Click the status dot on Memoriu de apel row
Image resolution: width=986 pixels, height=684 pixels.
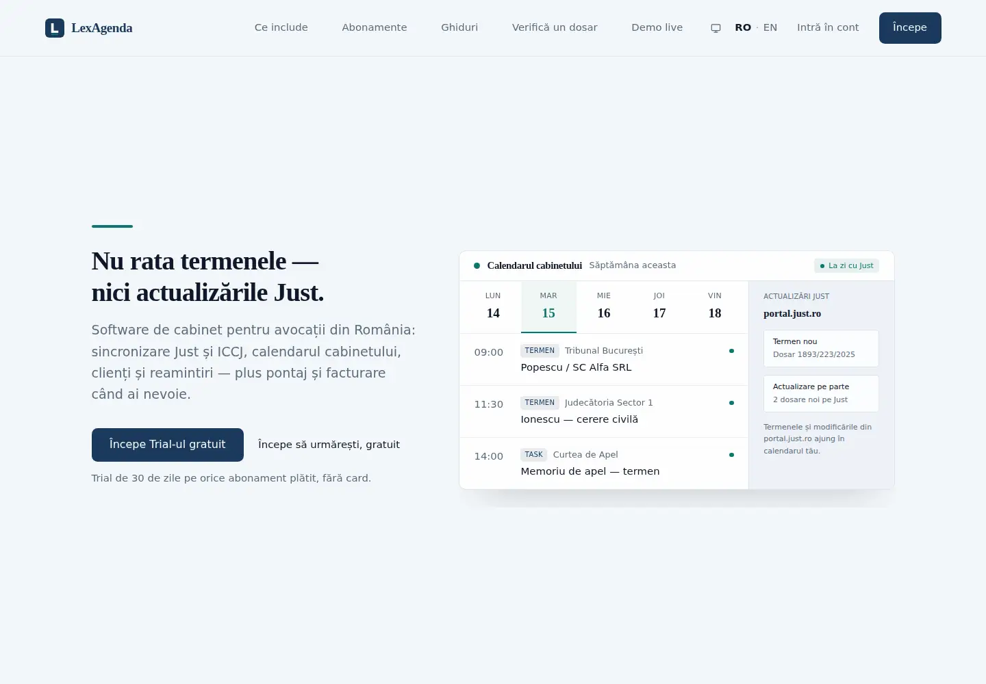tap(731, 455)
